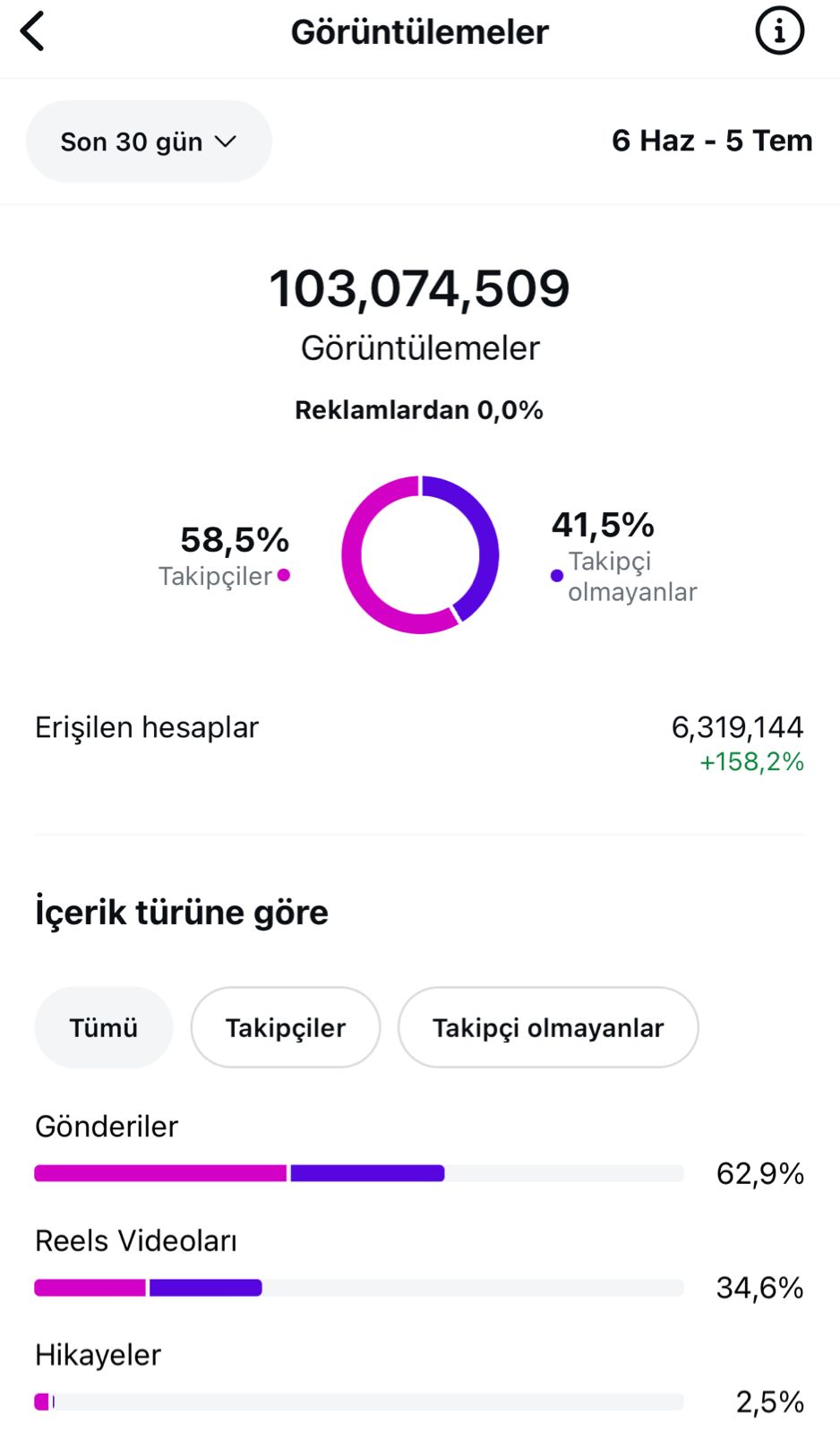The image size is (840, 1433).
Task: Tap the Gönderiler progress bar
Action: (358, 1173)
